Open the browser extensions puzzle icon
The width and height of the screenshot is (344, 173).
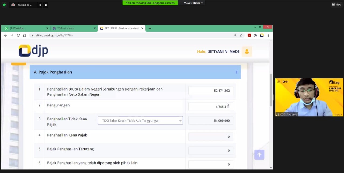click(255, 35)
